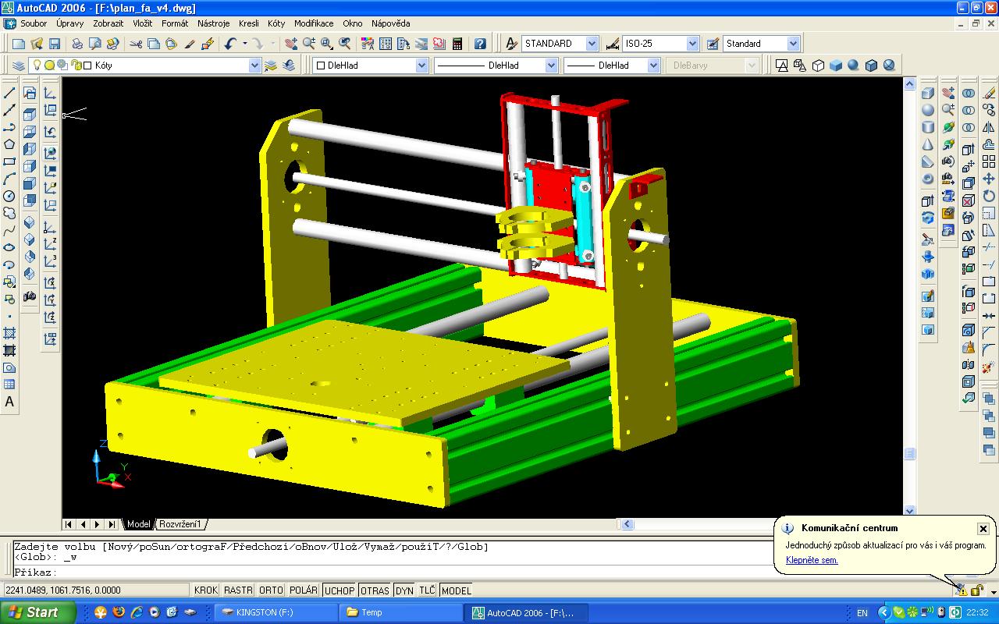
Task: Select the Polygon drawing tool
Action: [x=9, y=144]
